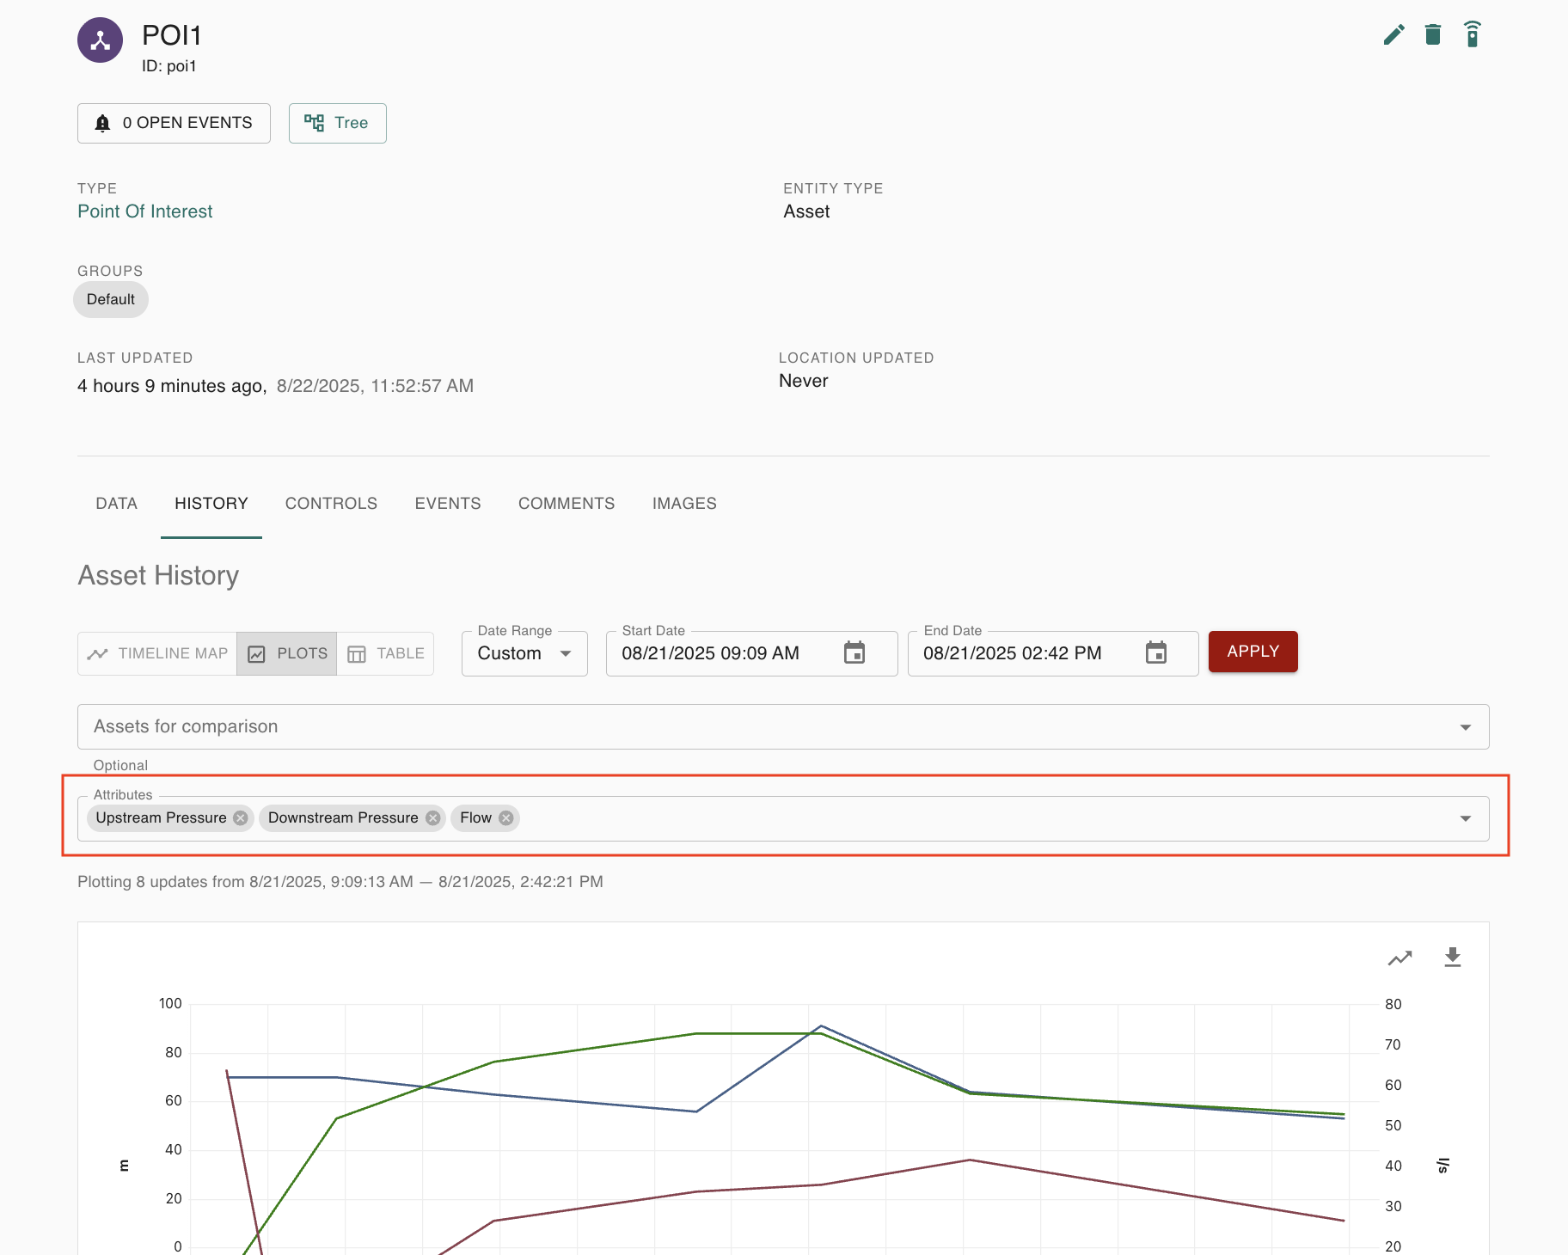This screenshot has height=1255, width=1568.
Task: Open the Attributes dropdown arrow
Action: click(x=1466, y=818)
